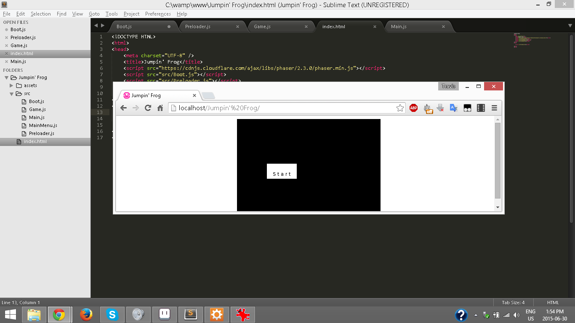The width and height of the screenshot is (575, 323).
Task: Bookmark this page with the star icon
Action: [400, 108]
